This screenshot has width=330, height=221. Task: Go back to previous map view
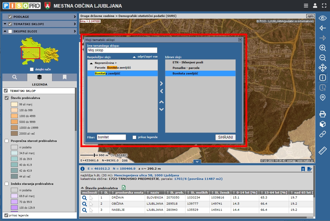[322, 28]
